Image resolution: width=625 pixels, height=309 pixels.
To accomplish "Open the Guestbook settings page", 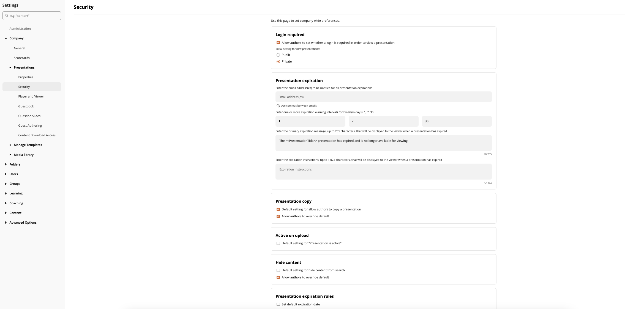I will 26,106.
